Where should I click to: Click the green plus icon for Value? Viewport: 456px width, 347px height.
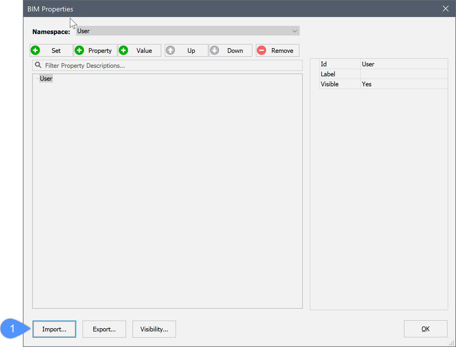tap(123, 50)
